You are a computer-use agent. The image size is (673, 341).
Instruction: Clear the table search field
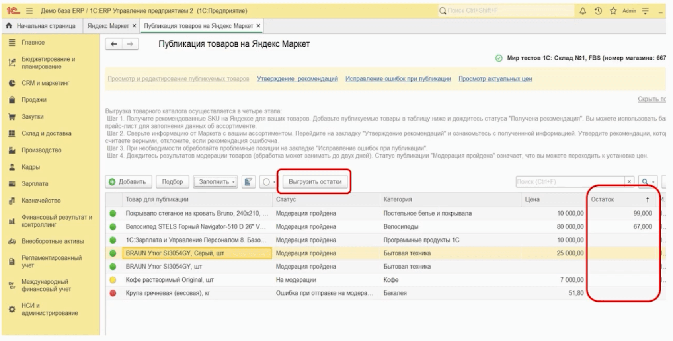(x=629, y=182)
